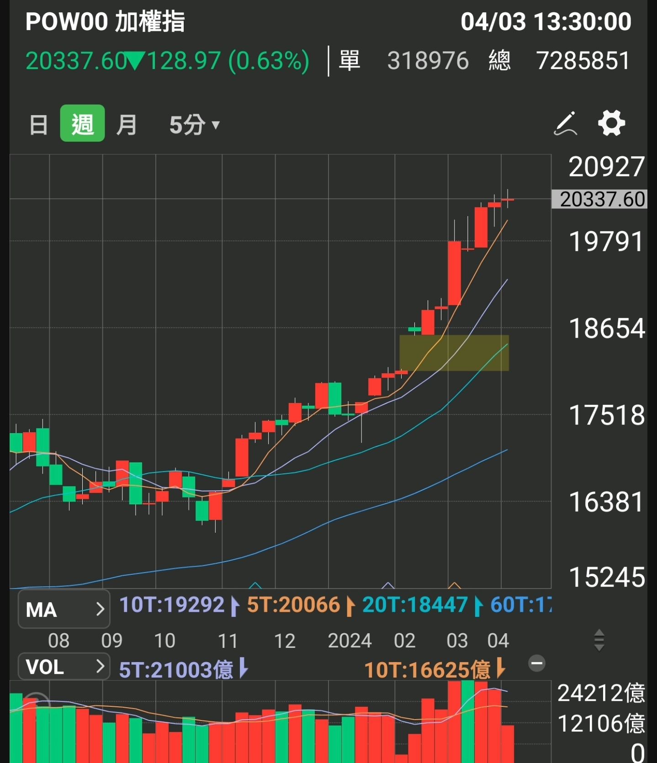Click the 128.97 (0.63%) change value
The image size is (657, 763).
pos(228,61)
